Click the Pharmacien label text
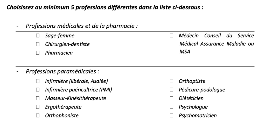Image resolution: width=265 pixels, height=127 pixels. tap(59, 53)
